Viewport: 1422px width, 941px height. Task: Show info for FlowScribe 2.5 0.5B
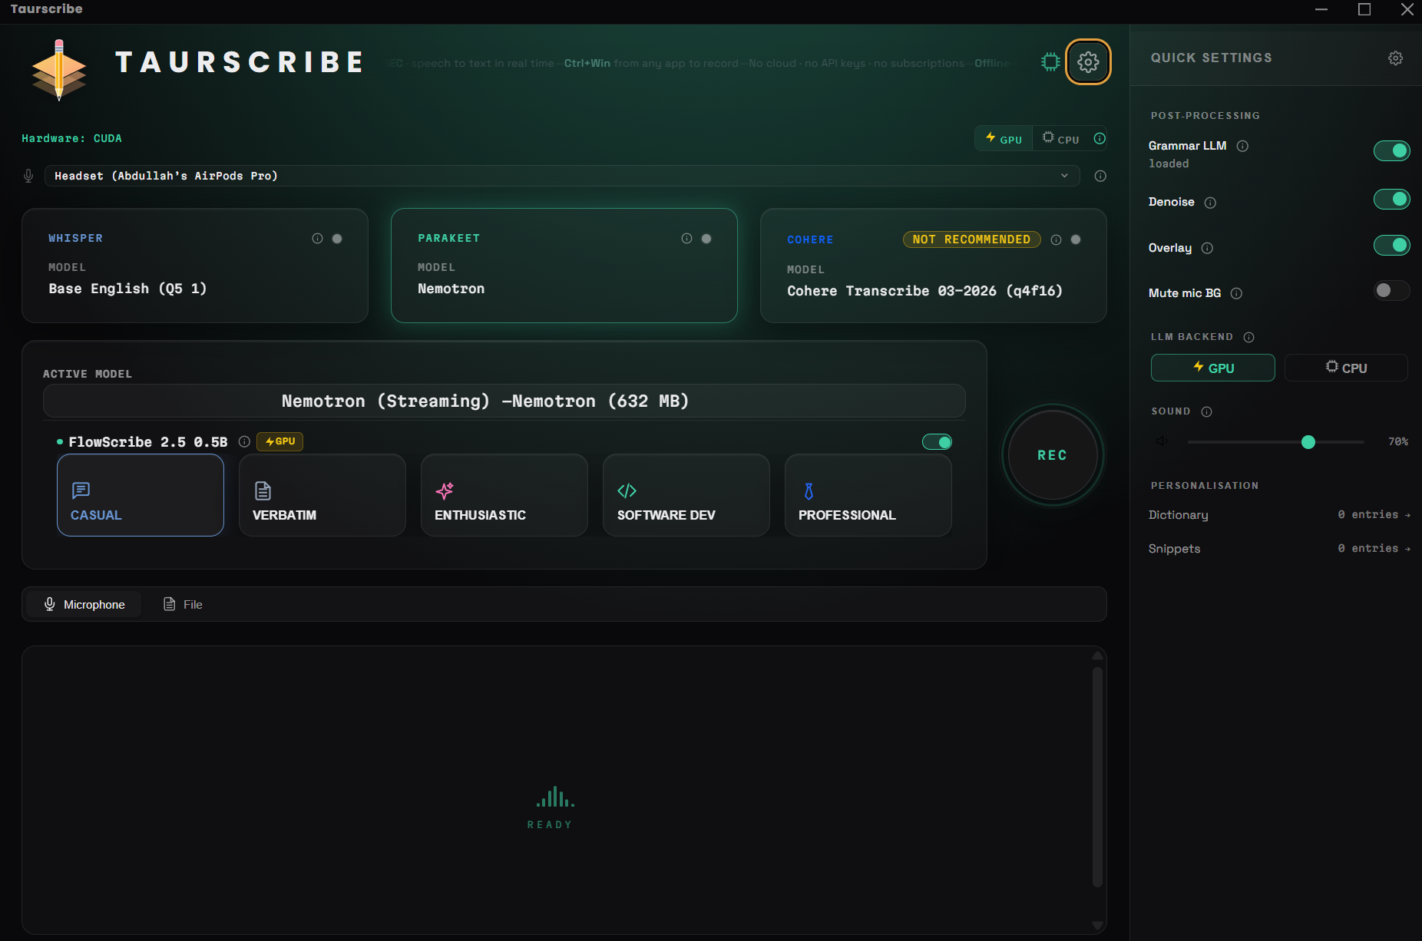point(244,441)
